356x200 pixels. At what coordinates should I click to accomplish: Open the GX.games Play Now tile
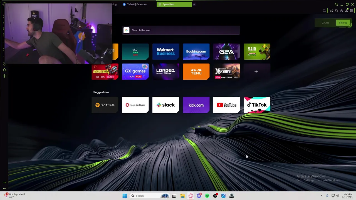pyautogui.click(x=135, y=72)
